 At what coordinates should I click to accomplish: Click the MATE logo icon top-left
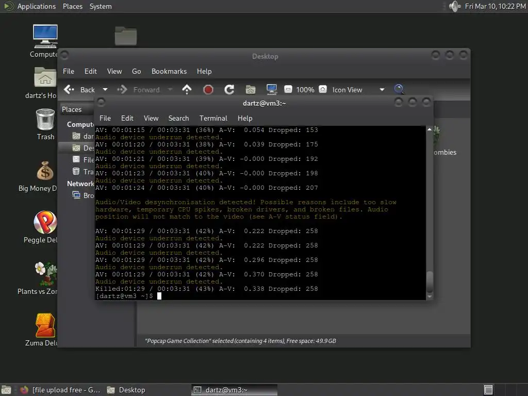coord(8,6)
